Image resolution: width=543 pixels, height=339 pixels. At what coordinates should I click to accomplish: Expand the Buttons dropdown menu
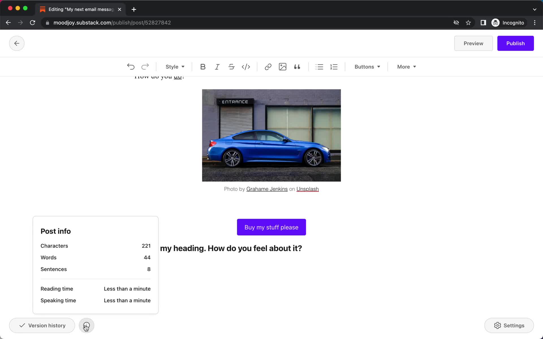coord(367,67)
